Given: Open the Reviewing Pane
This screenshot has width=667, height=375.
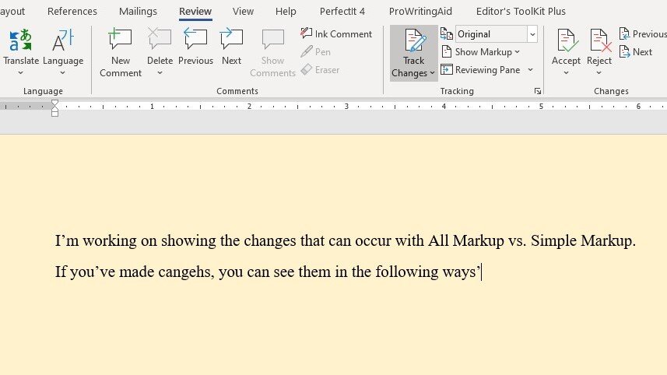Looking at the screenshot, I should coord(481,70).
